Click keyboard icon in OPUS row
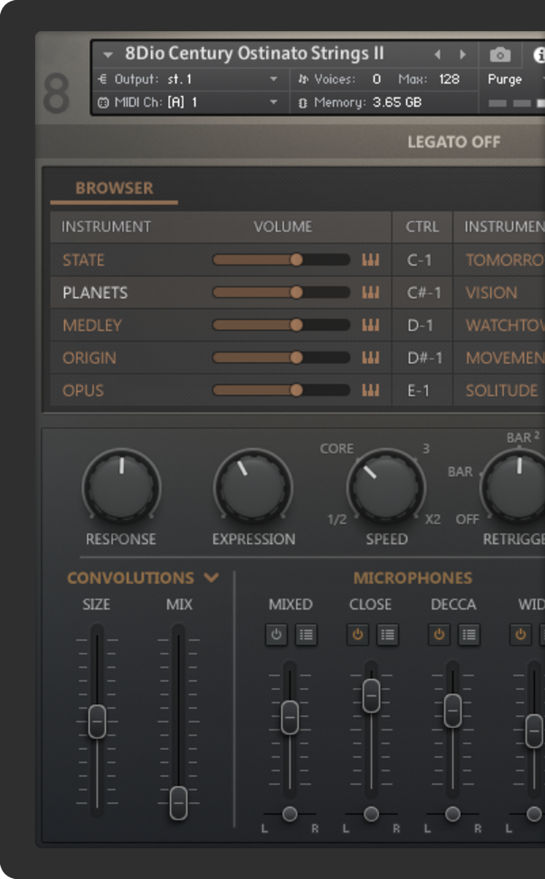The height and width of the screenshot is (879, 545). pos(370,391)
